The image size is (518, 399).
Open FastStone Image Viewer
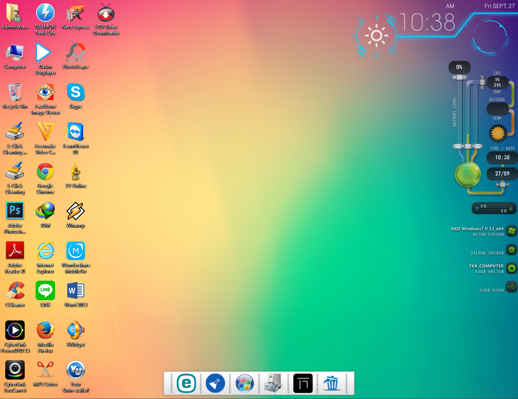pyautogui.click(x=45, y=93)
